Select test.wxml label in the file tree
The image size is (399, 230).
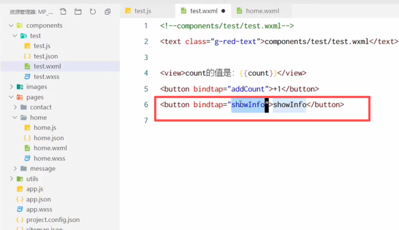coord(48,66)
